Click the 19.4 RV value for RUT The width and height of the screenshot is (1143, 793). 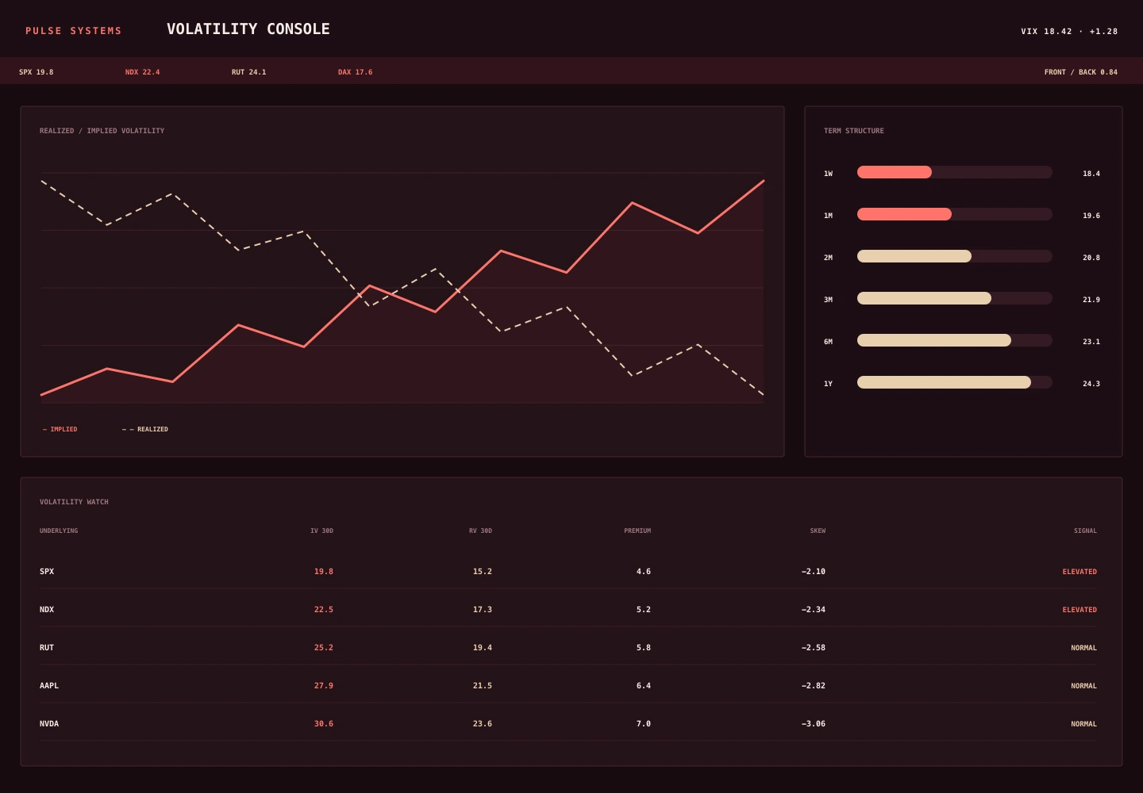483,648
